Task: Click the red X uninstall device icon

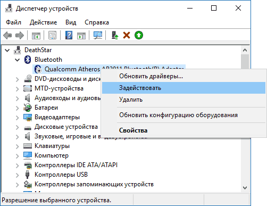Action: pyautogui.click(x=127, y=35)
